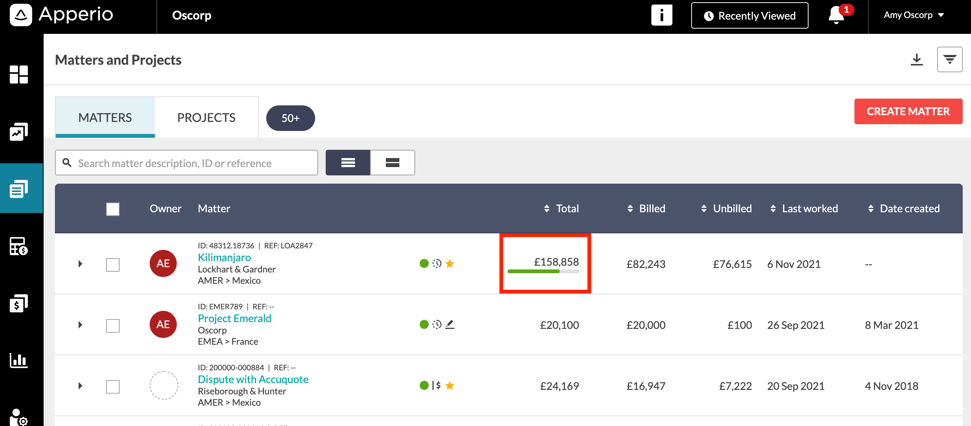Open the Dispute with Accuquote matter link
The image size is (971, 426).
click(x=253, y=379)
